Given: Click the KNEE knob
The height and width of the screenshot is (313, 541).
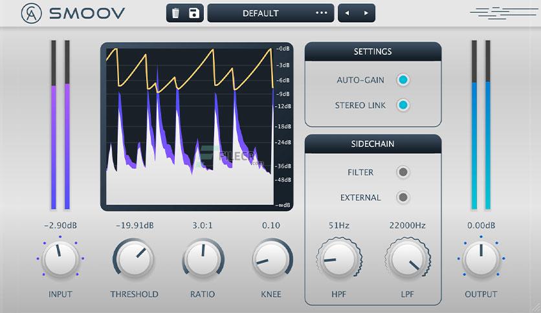Looking at the screenshot, I should point(271,259).
